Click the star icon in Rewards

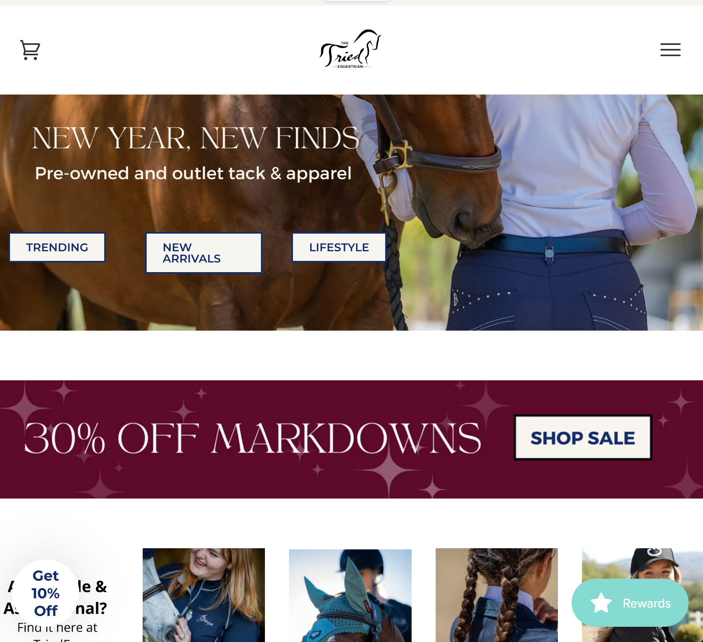point(601,603)
